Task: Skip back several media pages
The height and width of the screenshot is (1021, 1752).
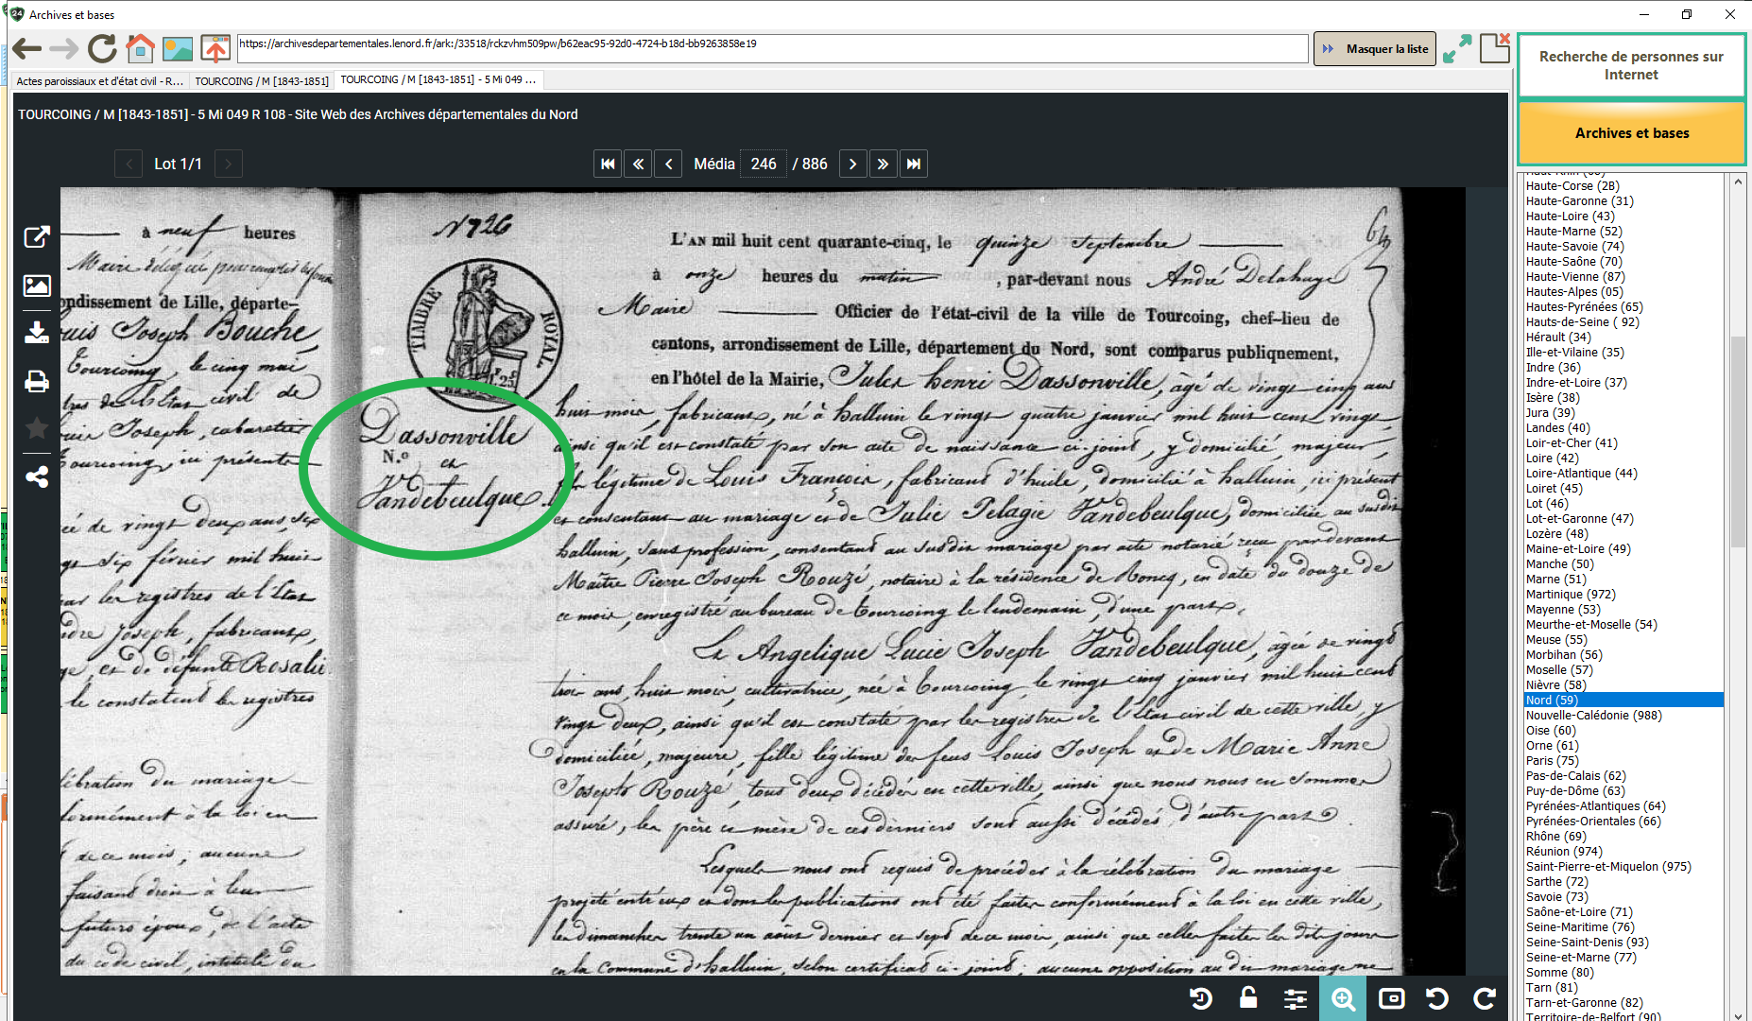Action: [x=638, y=164]
